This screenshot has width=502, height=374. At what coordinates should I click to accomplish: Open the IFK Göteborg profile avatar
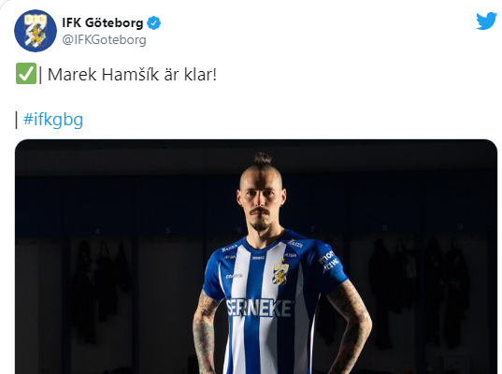(x=36, y=31)
